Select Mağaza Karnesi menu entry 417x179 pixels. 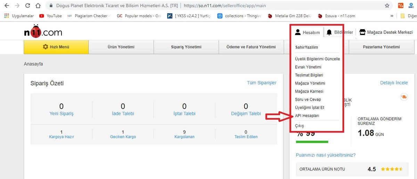coord(309,91)
